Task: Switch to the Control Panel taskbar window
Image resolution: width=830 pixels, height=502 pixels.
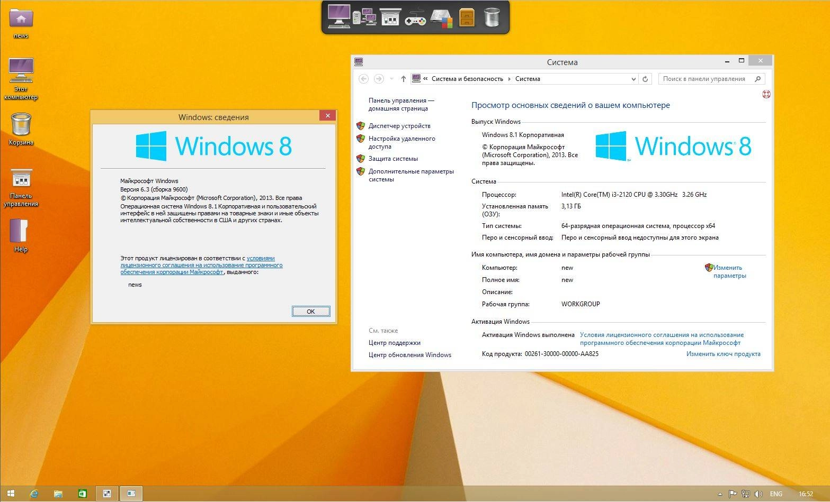Action: 106,494
